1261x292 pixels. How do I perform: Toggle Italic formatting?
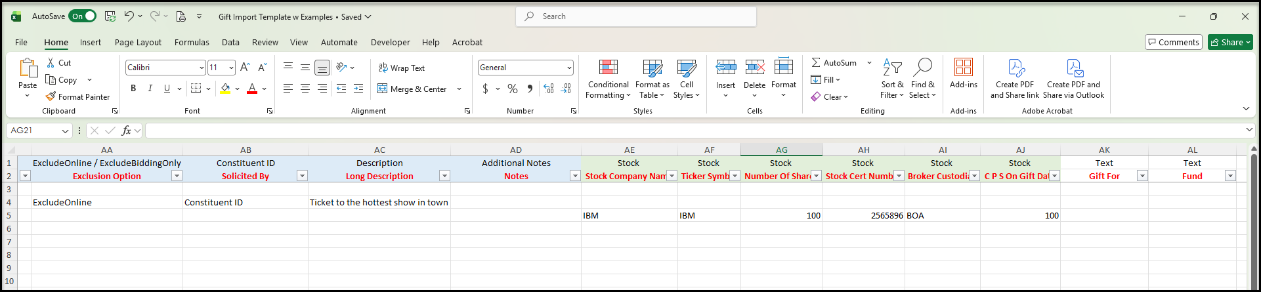pos(150,89)
